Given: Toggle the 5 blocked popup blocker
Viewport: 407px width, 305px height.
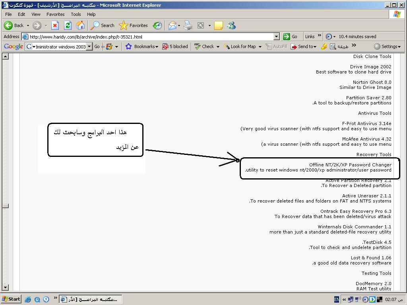Looking at the screenshot, I should (175, 46).
